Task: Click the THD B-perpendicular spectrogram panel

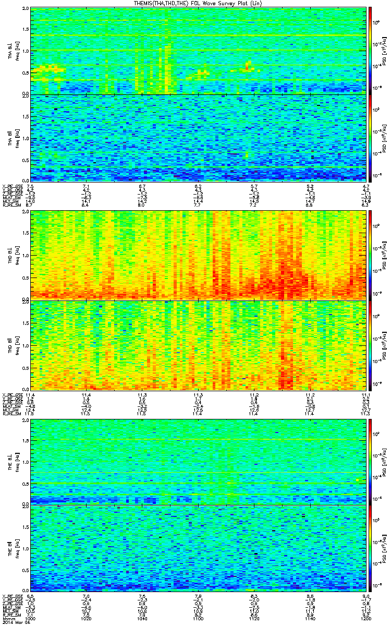Action: pos(197,256)
